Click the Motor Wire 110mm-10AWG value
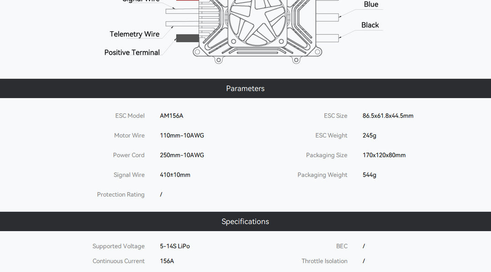Screen dimensions: 491x272 point(182,135)
